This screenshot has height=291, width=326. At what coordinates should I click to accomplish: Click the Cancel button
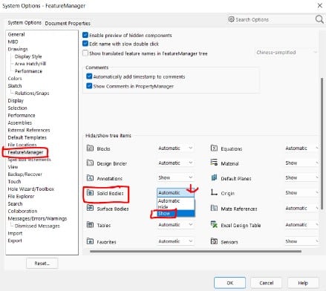[267, 283]
